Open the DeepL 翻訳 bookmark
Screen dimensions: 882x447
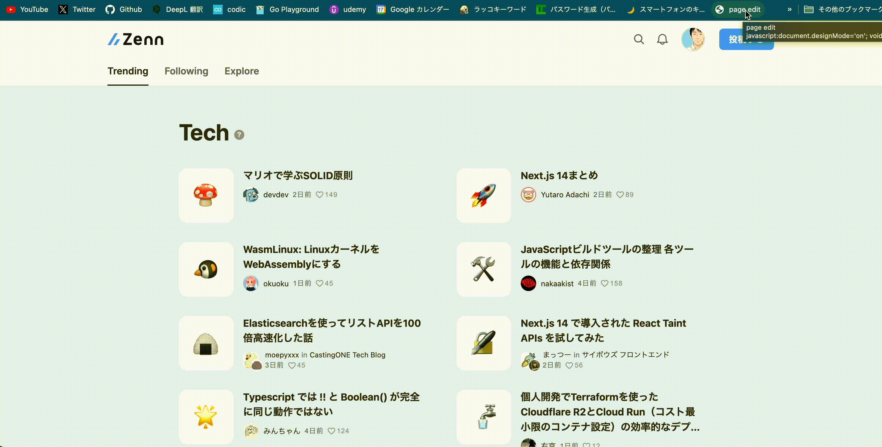[178, 9]
